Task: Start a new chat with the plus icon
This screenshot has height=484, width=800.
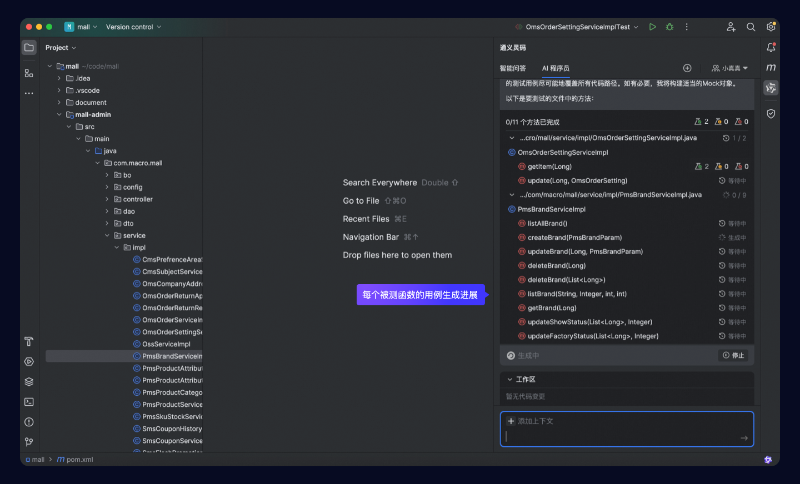Action: pos(687,68)
